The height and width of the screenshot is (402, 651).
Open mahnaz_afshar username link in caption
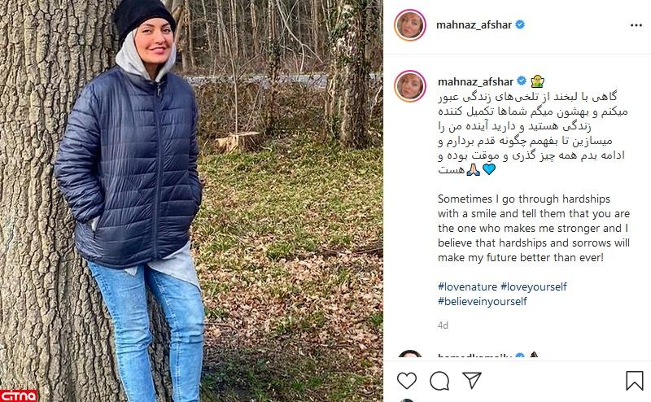[476, 81]
